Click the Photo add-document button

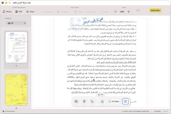(7, 12)
